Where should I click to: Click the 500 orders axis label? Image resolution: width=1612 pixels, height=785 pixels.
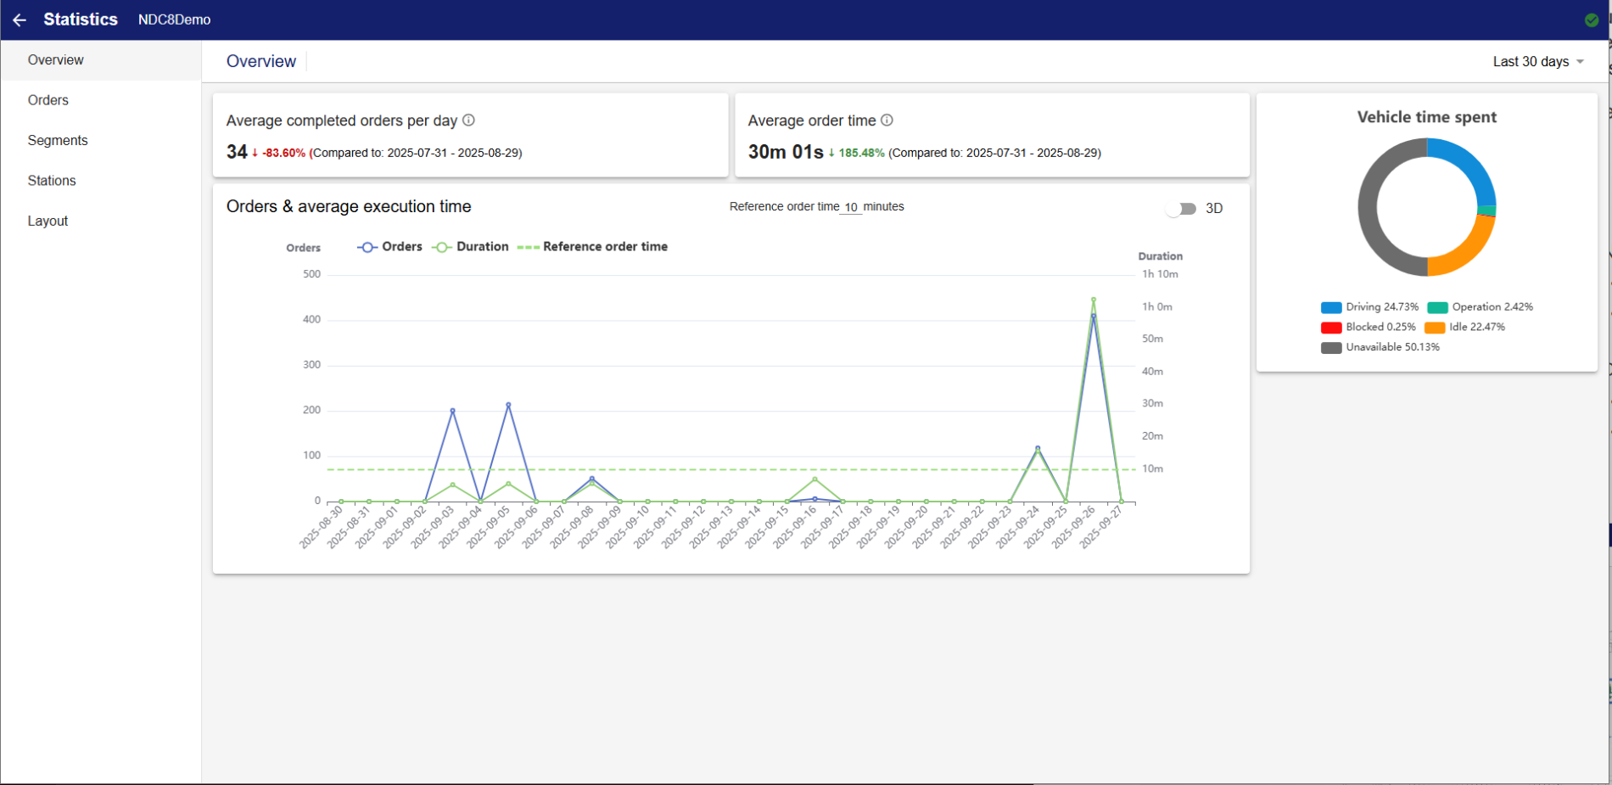(311, 274)
